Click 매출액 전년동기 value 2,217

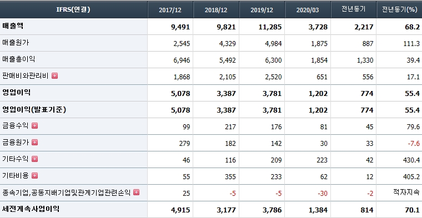(364, 27)
